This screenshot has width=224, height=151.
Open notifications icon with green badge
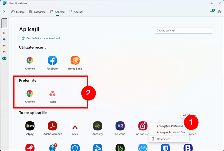coord(212,11)
